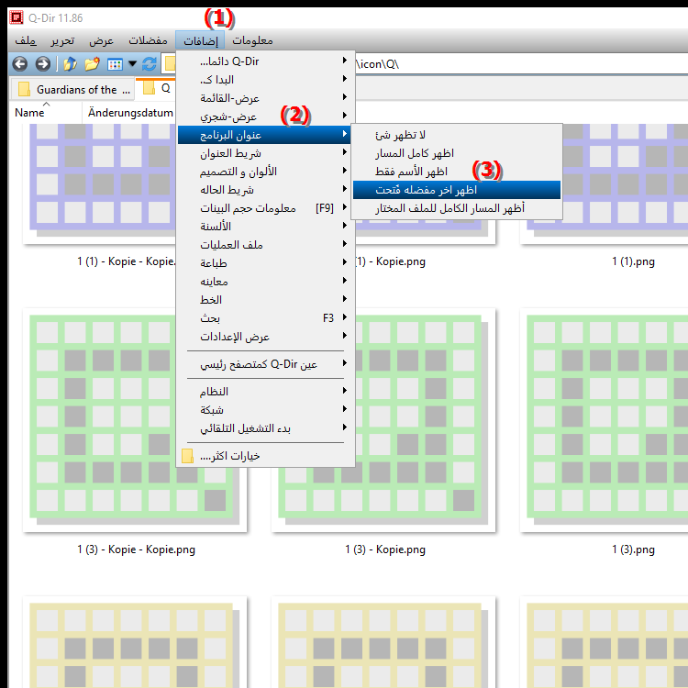The image size is (688, 688).
Task: Open شبكة submenu entry
Action: (x=265, y=410)
